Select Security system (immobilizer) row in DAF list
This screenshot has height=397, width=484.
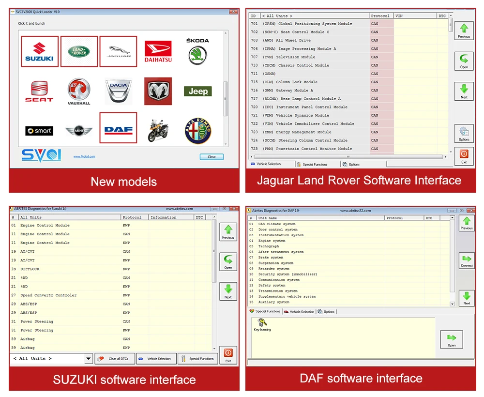pos(349,275)
